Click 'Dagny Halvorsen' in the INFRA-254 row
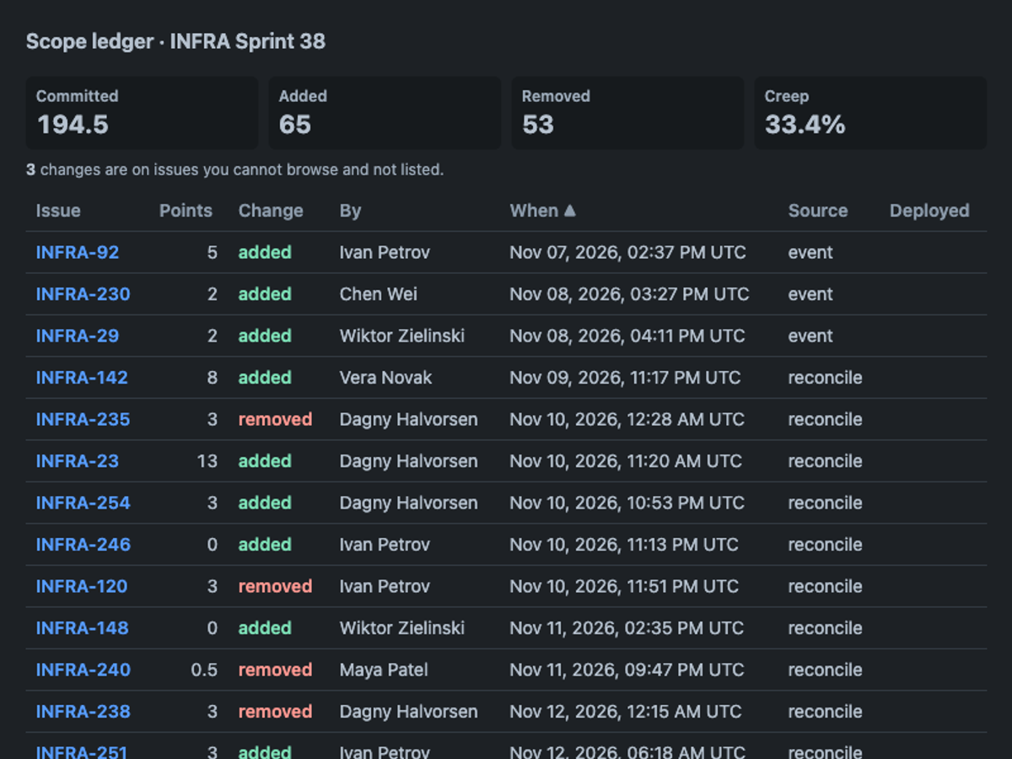Image resolution: width=1012 pixels, height=759 pixels. (408, 503)
